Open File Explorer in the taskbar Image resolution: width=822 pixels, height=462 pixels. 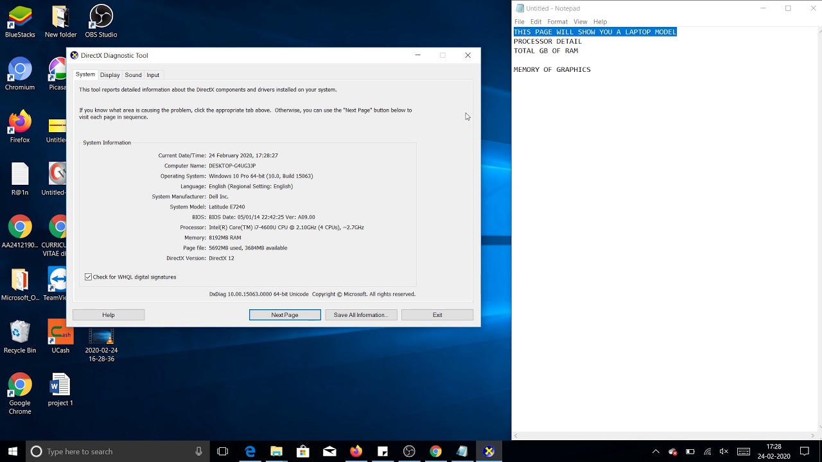point(276,452)
